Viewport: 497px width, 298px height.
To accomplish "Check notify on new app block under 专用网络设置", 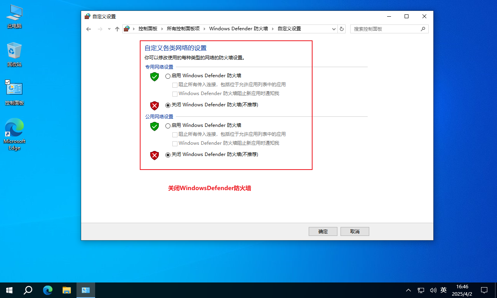I will pos(175,94).
